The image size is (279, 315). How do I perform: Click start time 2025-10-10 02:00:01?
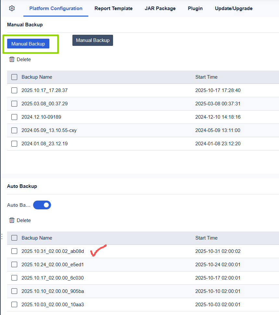[x=218, y=291]
